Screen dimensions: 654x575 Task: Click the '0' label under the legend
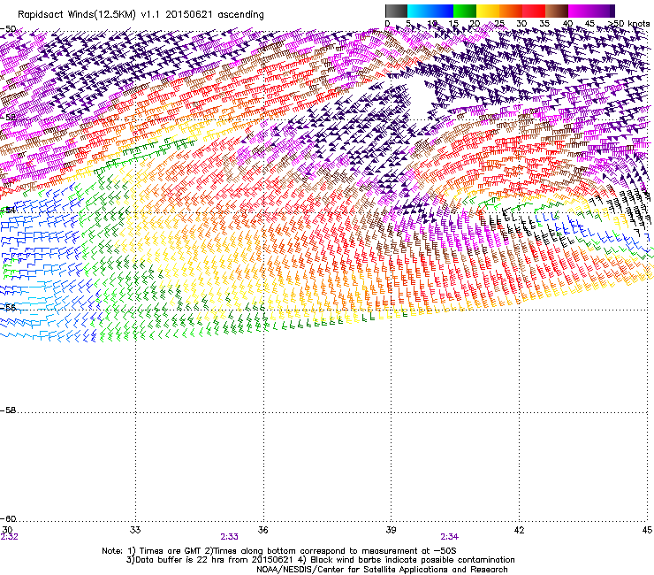click(x=387, y=24)
